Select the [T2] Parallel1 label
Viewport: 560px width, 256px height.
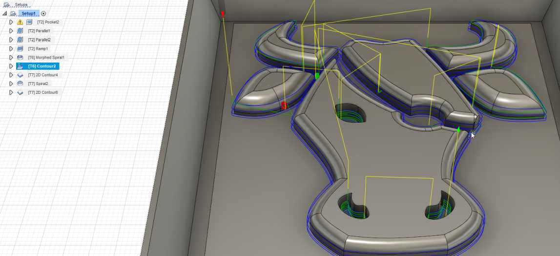pyautogui.click(x=39, y=31)
